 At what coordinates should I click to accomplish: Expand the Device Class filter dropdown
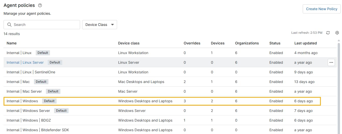[x=99, y=25]
